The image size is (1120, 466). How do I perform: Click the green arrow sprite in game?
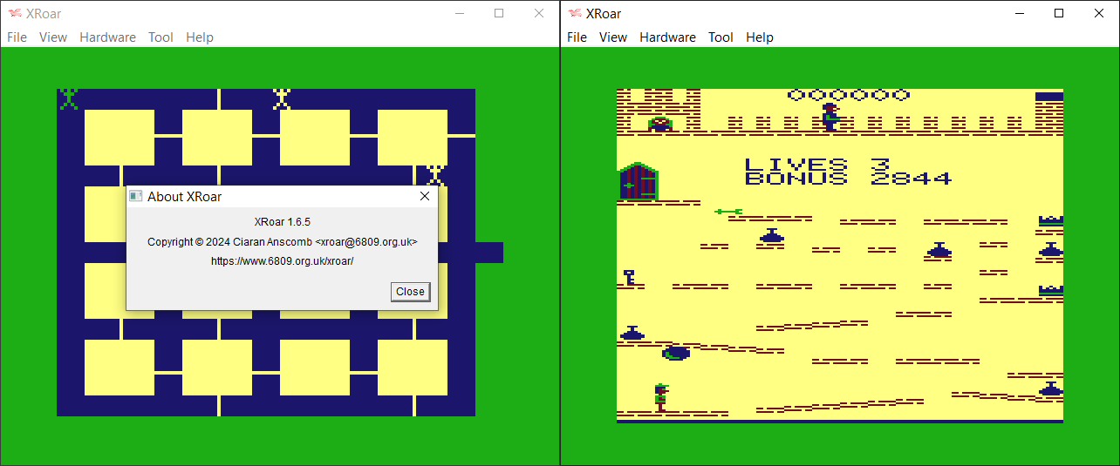point(728,211)
